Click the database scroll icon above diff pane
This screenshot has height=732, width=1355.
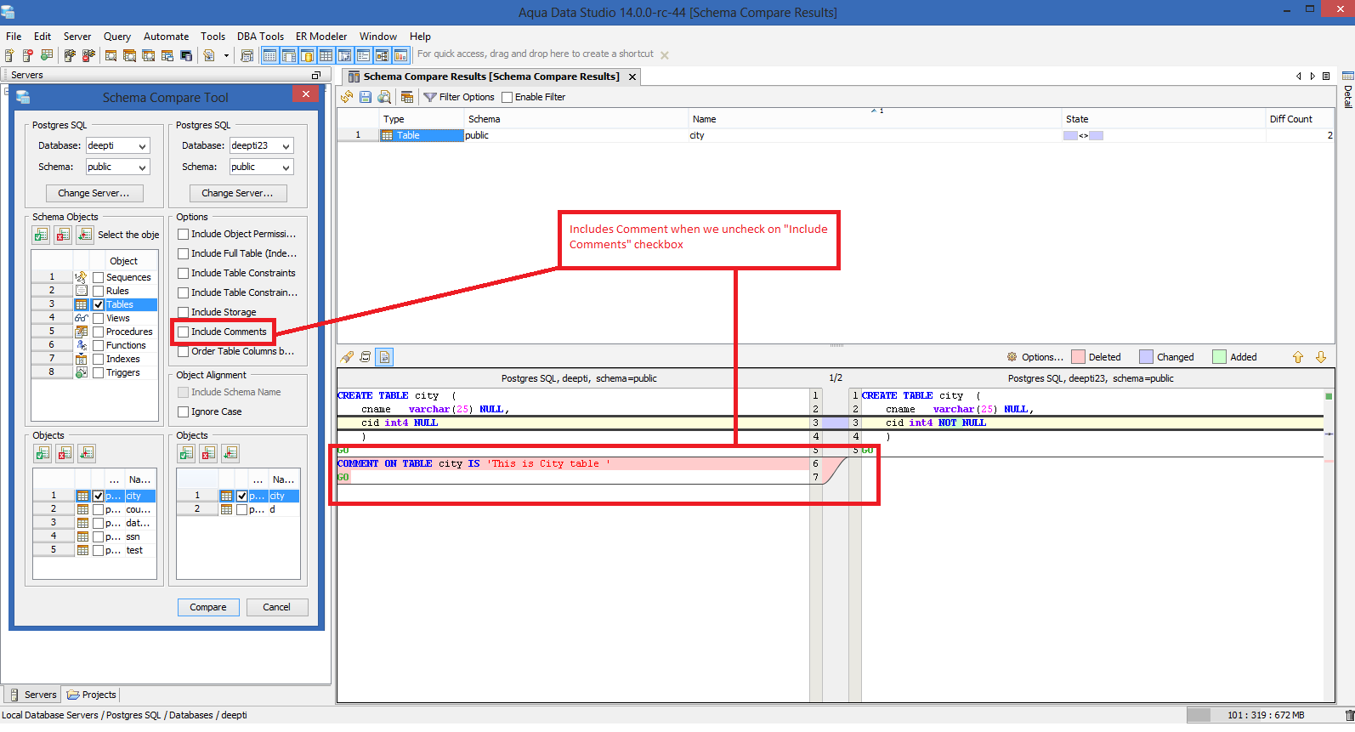[366, 357]
